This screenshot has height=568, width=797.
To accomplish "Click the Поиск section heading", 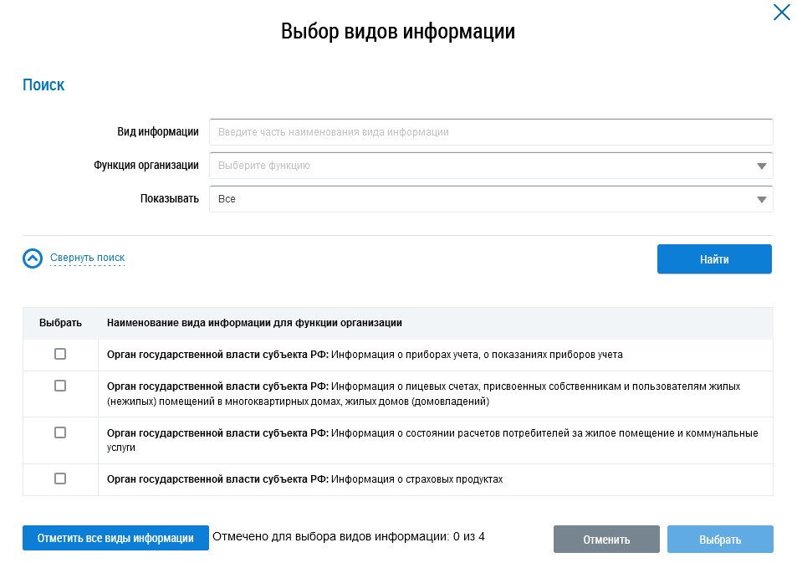I will coord(43,84).
